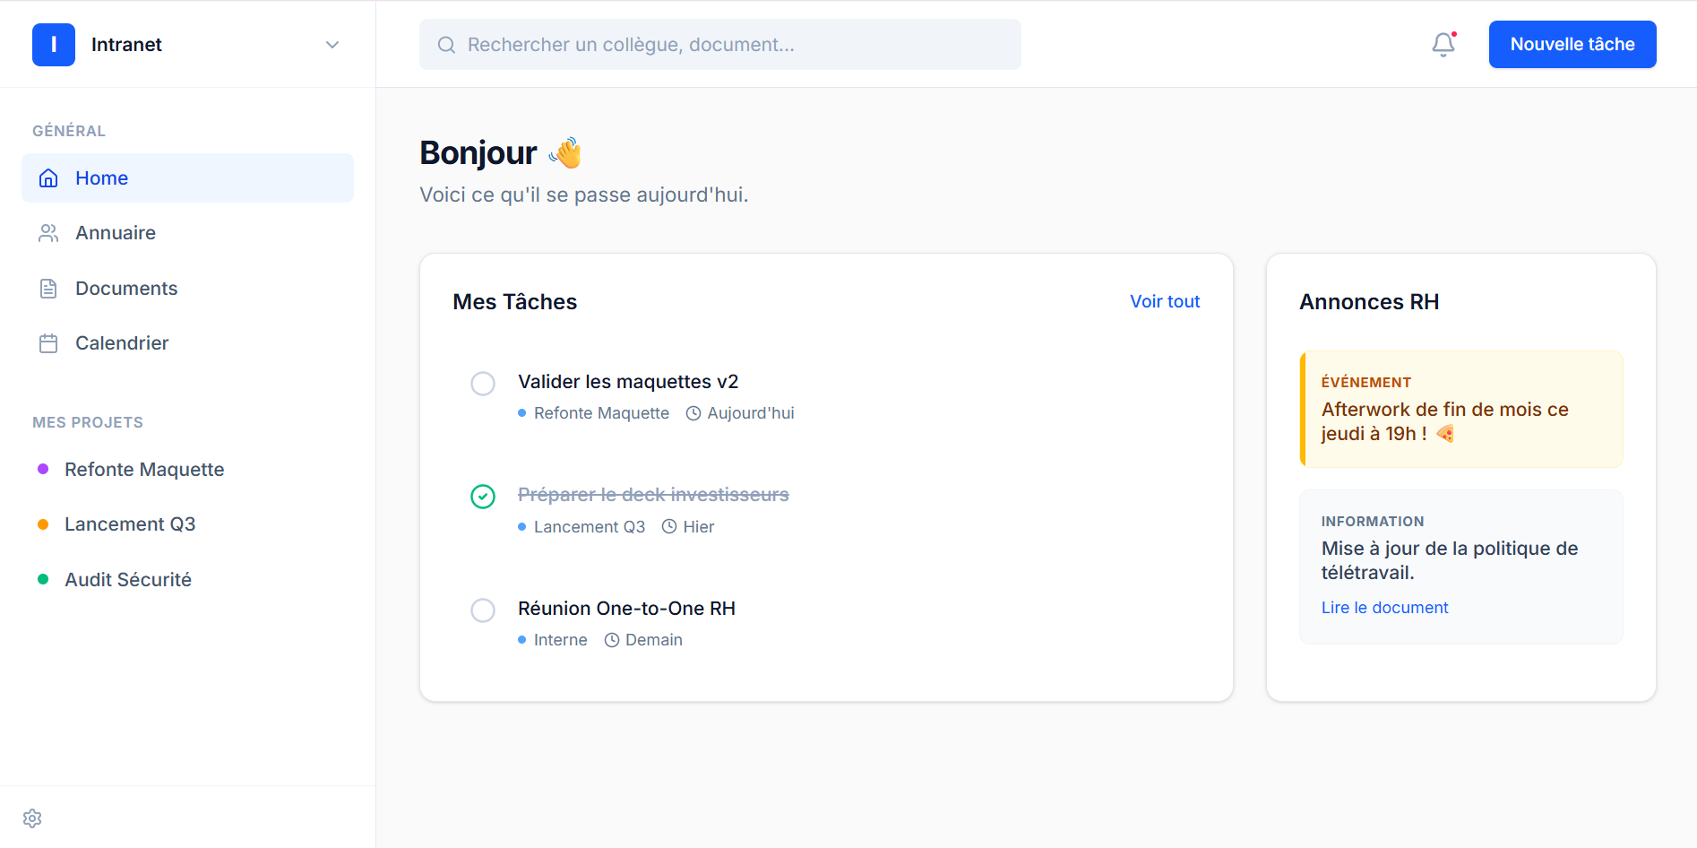Click the Calendrier calendar icon
Screen dimensions: 1697x848
(x=48, y=343)
